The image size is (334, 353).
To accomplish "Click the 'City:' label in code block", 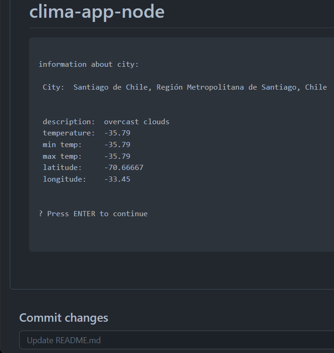I will tap(53, 87).
